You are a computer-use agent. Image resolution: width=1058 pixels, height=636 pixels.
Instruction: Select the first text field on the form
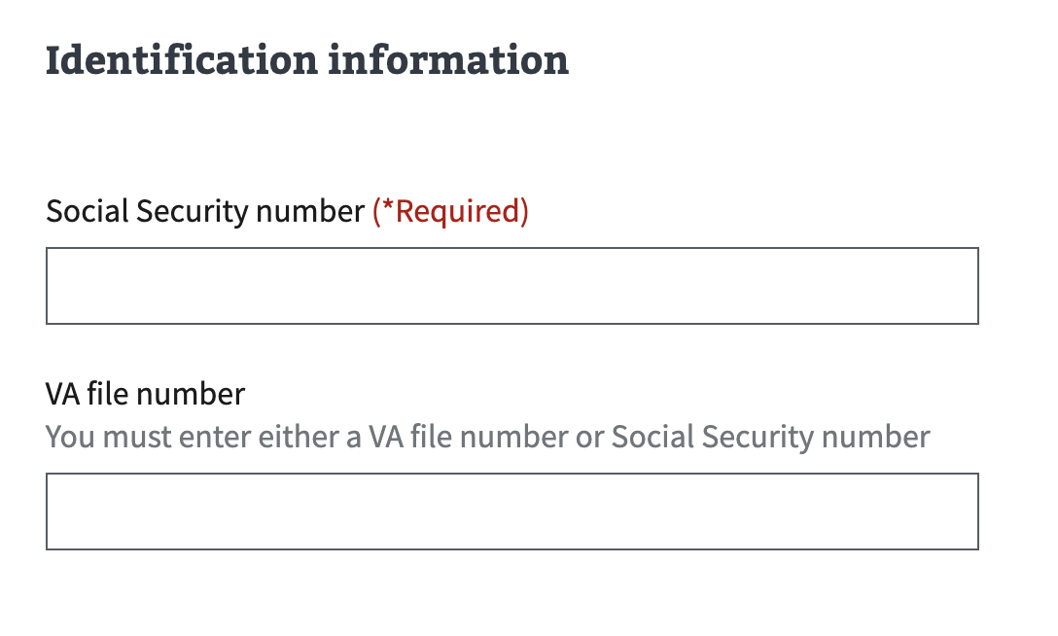click(511, 286)
